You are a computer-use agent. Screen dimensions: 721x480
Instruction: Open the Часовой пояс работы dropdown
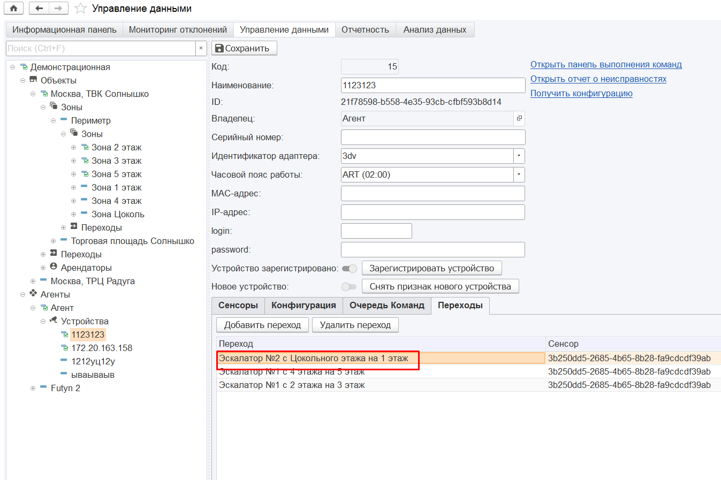click(x=519, y=174)
